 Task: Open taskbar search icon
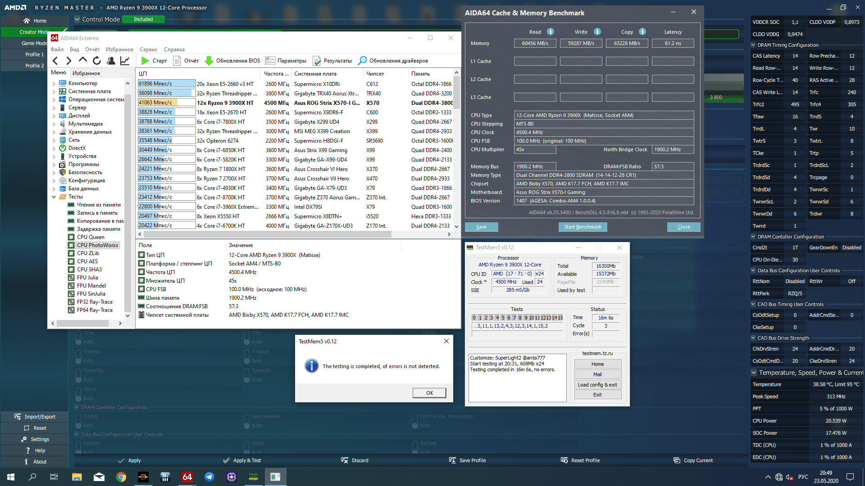pos(32,477)
